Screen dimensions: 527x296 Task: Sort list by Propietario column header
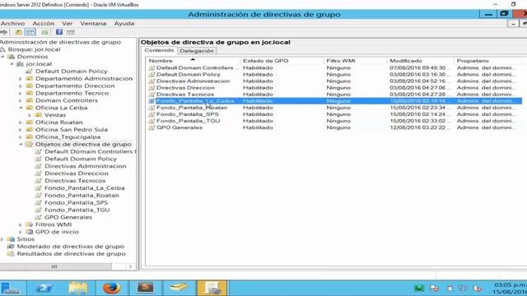click(487, 61)
